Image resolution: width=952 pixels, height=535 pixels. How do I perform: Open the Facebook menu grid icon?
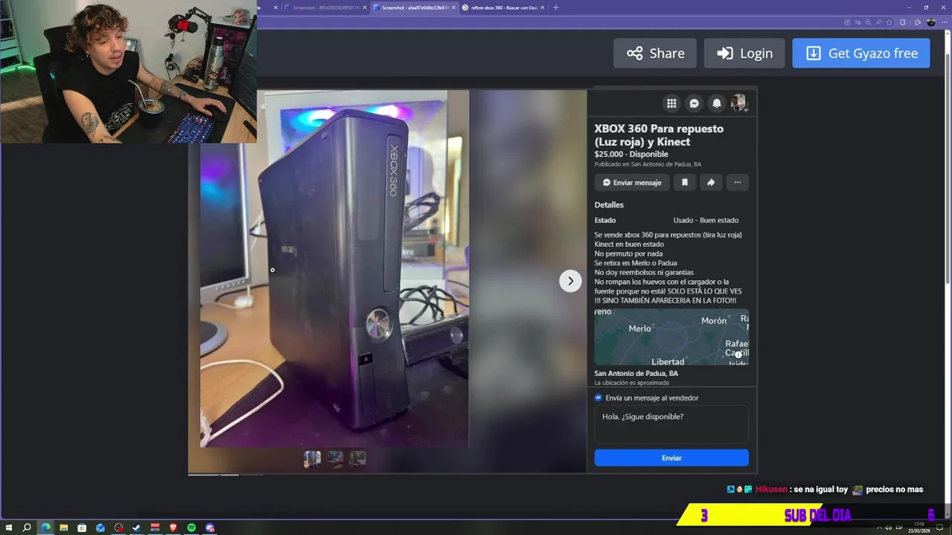pos(671,103)
